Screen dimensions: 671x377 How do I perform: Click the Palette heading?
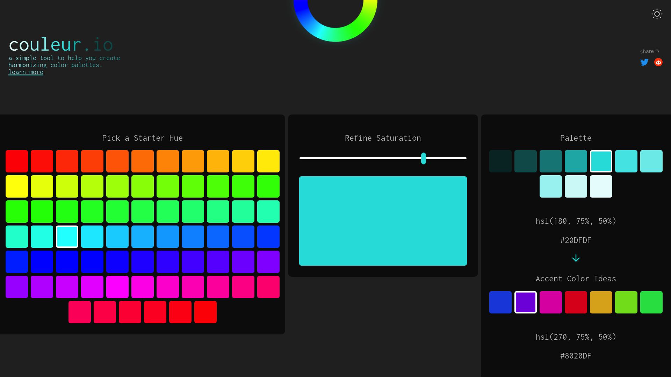[x=576, y=138]
